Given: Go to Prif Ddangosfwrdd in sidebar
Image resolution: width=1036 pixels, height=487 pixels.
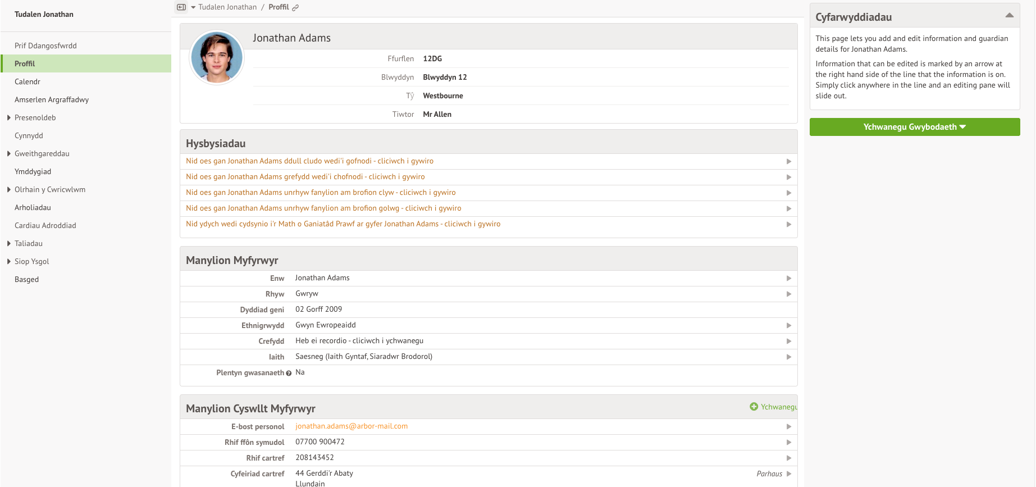Looking at the screenshot, I should [45, 46].
